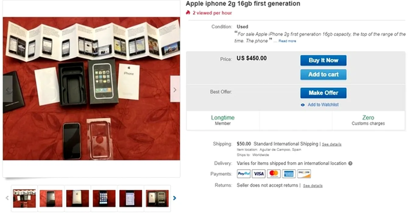Viewport: 411px width, 213px height.
Task: Click the Add to cart button
Action: (323, 75)
